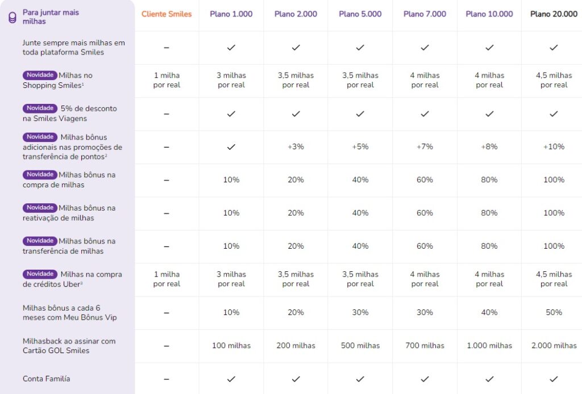Viewport: 582px width, 394px height.
Task: Click the +7% bonus cell under Plano 7.000
Action: (x=425, y=147)
